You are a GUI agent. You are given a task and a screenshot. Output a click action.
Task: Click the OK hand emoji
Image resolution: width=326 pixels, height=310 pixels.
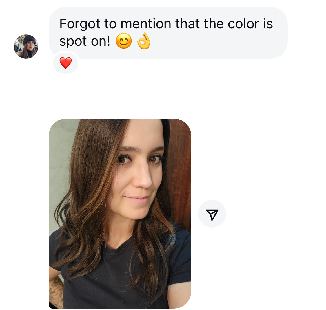144,41
